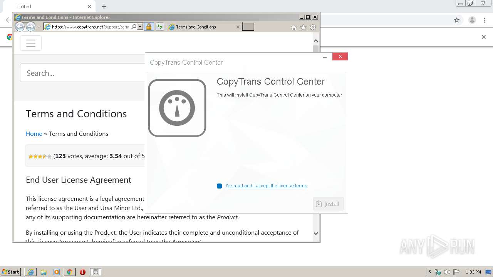Tick the accept license terms checkbox
493x277 pixels.
point(219,186)
